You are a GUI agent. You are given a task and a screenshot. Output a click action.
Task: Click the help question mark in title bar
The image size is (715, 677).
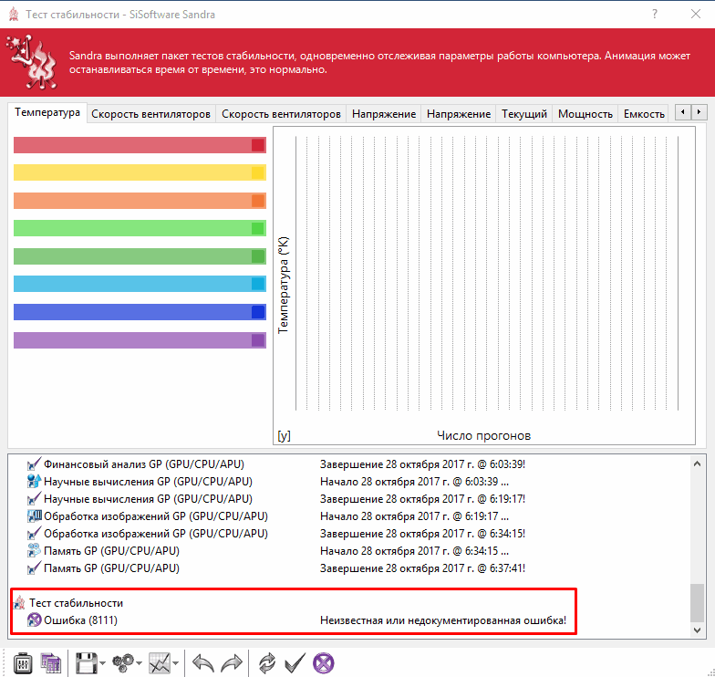(x=654, y=14)
